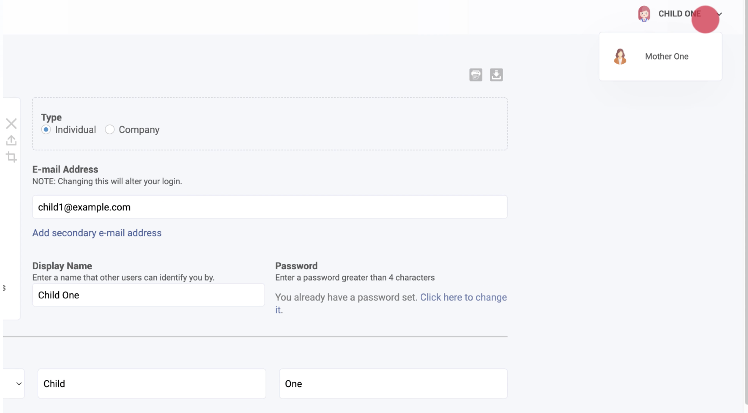Viewport: 748px width, 413px height.
Task: Open the title dropdown left of first name
Action: [14, 384]
